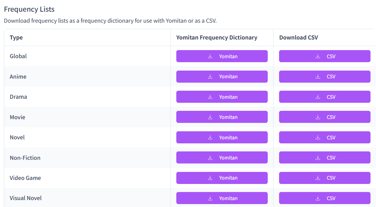Image resolution: width=376 pixels, height=207 pixels.
Task: Click the Type column header
Action: [16, 38]
